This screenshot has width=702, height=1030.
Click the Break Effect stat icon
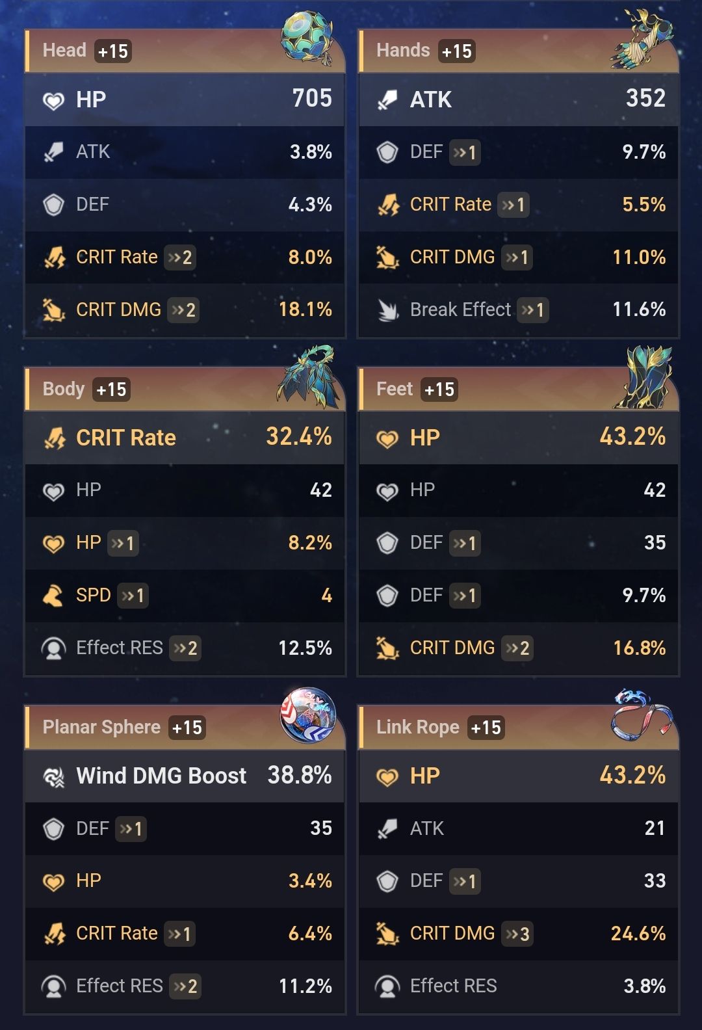387,310
